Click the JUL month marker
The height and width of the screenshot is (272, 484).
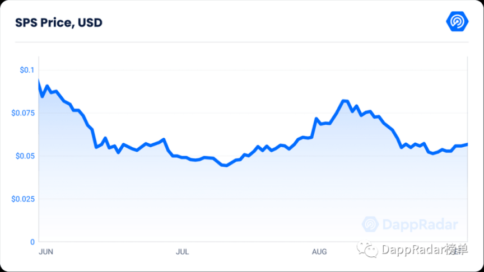pos(182,252)
